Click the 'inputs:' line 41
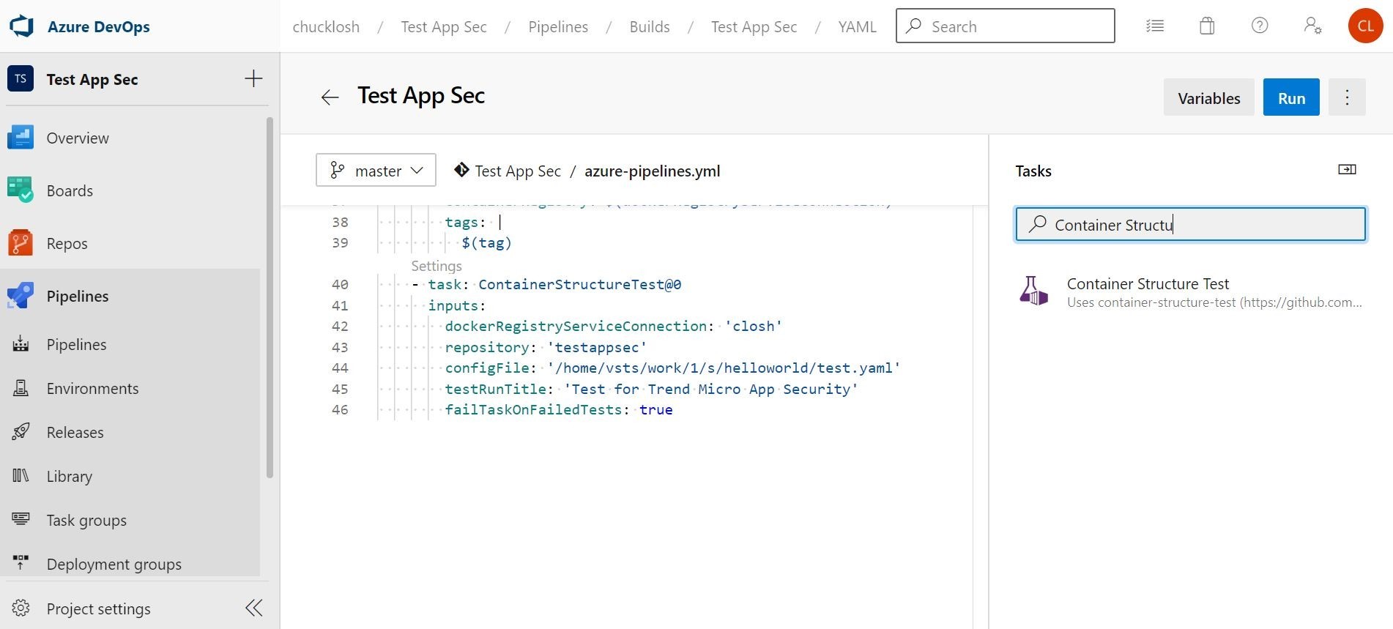This screenshot has width=1393, height=629. [457, 305]
